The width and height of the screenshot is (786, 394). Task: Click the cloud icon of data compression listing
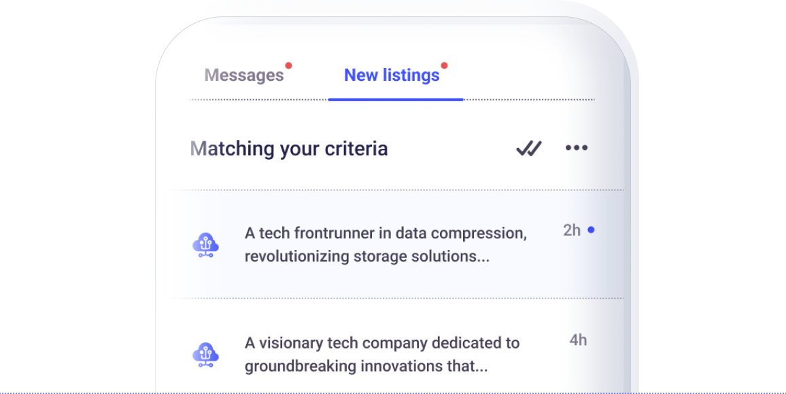pos(205,245)
